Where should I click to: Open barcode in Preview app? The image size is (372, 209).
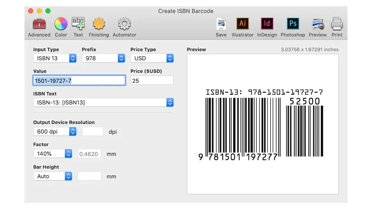318,27
